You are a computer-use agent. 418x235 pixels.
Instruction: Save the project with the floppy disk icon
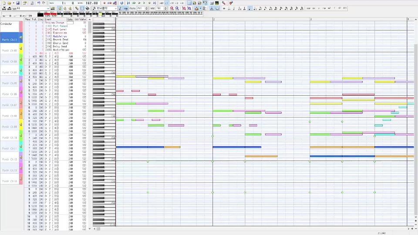tap(18, 3)
